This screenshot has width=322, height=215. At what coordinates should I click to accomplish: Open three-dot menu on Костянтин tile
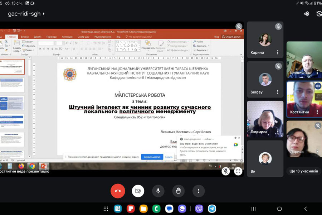(x=317, y=112)
